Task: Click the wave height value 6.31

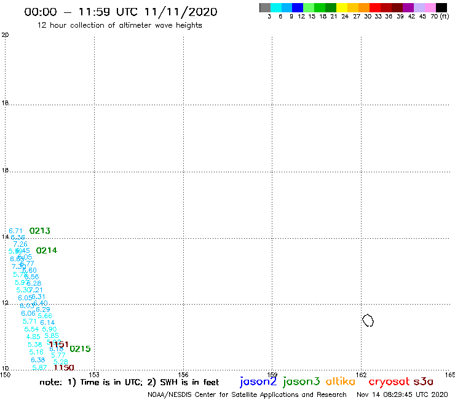Action: tap(38, 297)
